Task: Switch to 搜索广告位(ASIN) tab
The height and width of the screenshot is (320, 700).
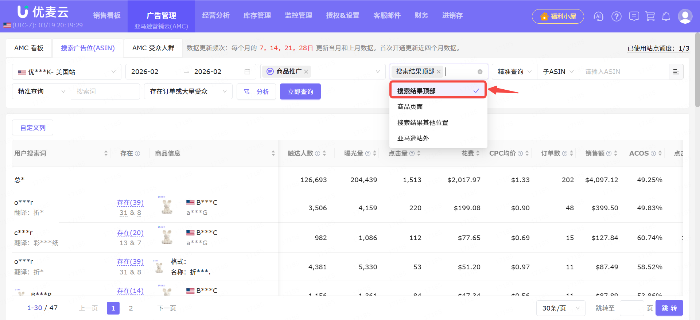Action: 88,48
